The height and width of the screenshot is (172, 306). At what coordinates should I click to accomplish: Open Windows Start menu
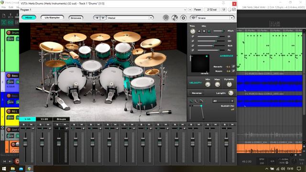coord(4,169)
